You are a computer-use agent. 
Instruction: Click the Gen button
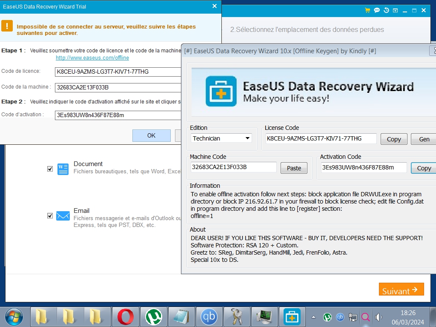[424, 139]
